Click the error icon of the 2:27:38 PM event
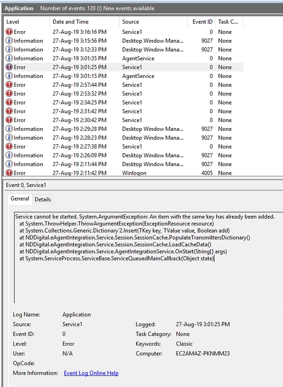The width and height of the screenshot is (283, 387). 9,147
